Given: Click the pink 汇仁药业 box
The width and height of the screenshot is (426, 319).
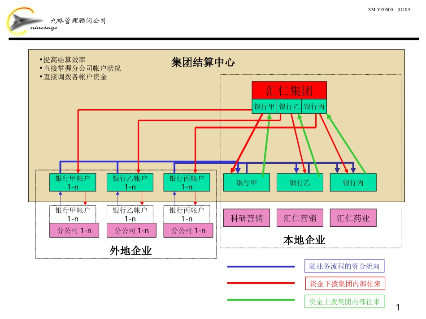Looking at the screenshot, I should (x=353, y=217).
